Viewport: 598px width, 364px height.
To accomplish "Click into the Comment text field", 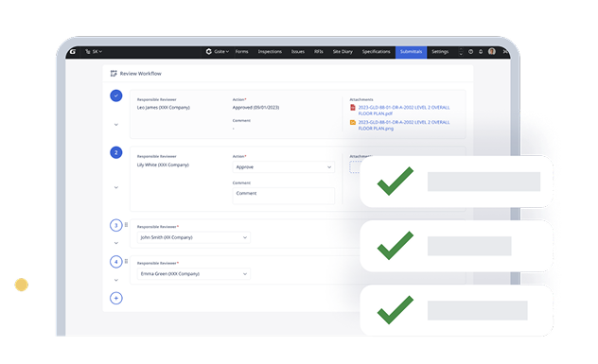I will tap(283, 196).
